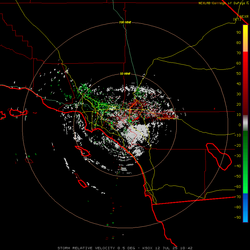
Task: Click the 0 value on the velocity scale
Action: (240, 125)
